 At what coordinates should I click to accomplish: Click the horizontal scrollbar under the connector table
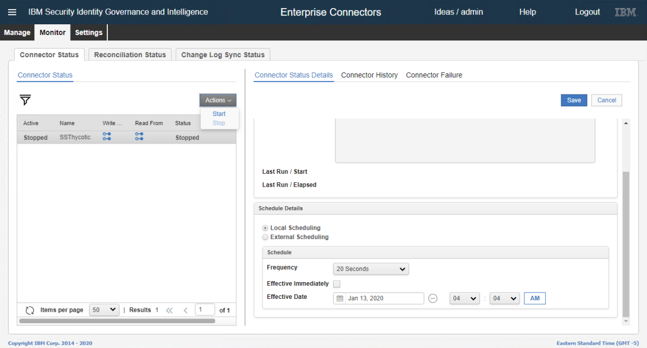[x=116, y=321]
